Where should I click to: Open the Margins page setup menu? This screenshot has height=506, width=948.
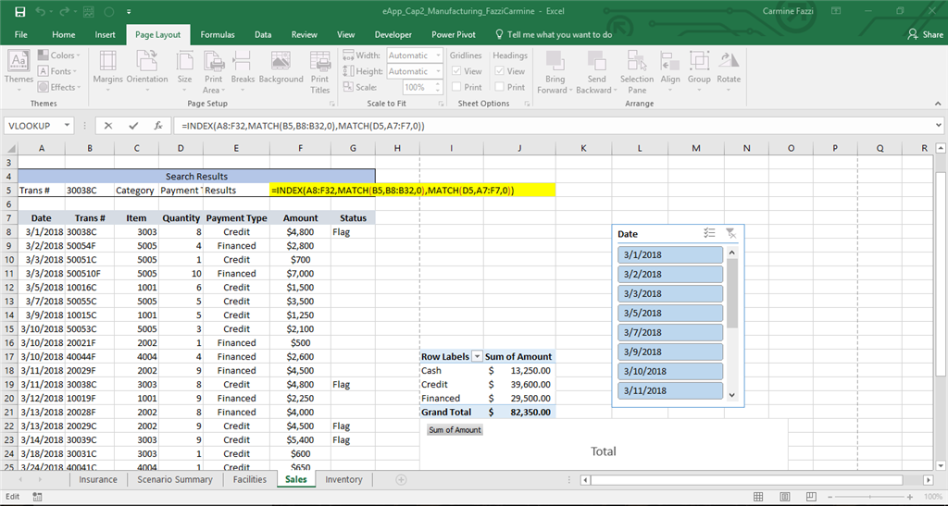(107, 68)
